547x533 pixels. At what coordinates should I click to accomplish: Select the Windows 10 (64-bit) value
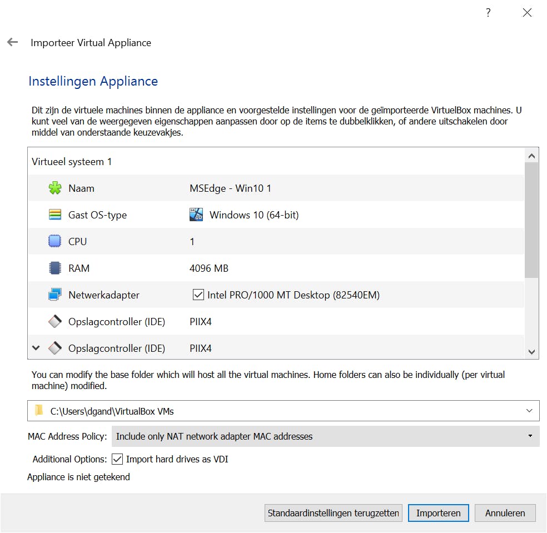pos(254,215)
